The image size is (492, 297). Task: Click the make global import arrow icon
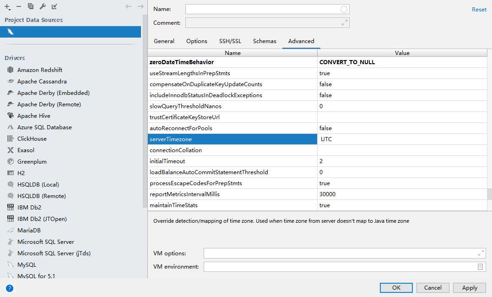[x=54, y=6]
